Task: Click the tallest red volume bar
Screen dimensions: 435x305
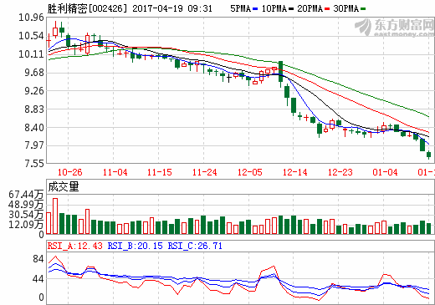Action: pyautogui.click(x=55, y=216)
